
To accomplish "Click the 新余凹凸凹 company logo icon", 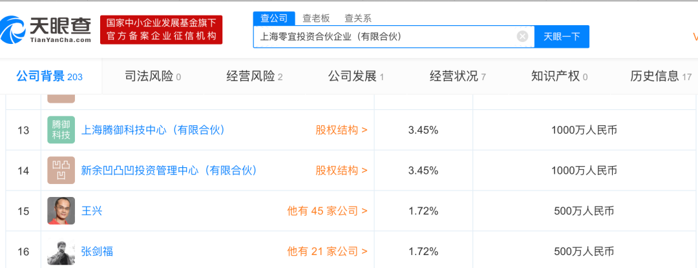I will pyautogui.click(x=61, y=170).
